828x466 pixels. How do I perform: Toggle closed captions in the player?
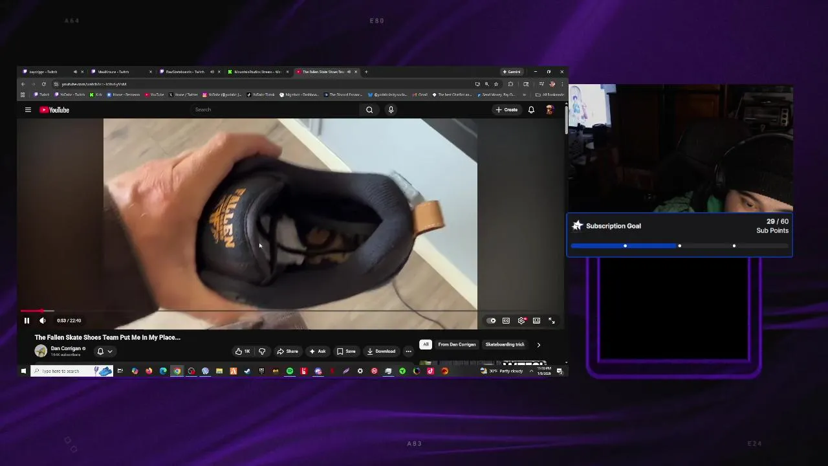pos(506,320)
